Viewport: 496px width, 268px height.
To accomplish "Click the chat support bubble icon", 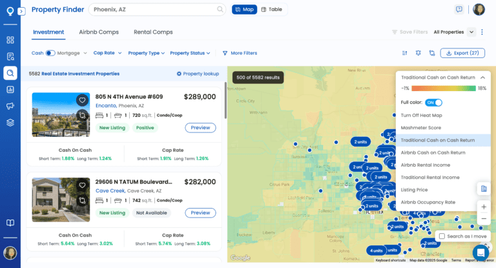I will (480, 252).
